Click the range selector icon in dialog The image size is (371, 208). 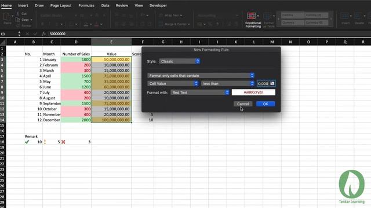272,83
